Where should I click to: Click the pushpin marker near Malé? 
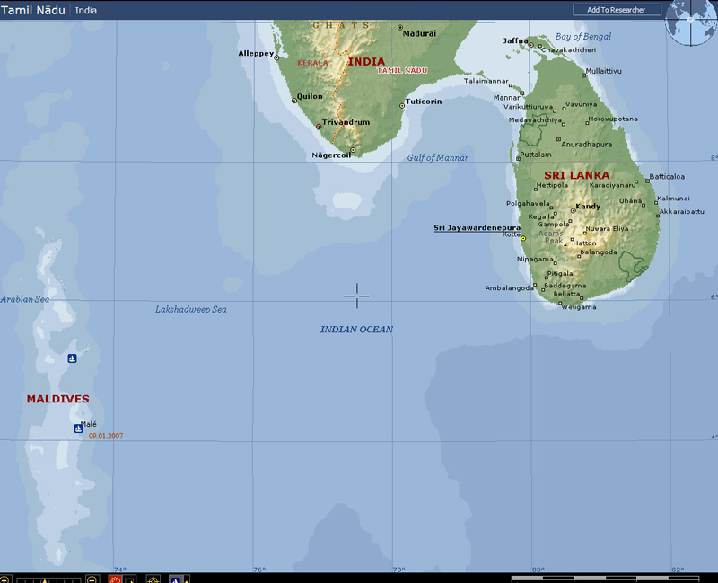(x=78, y=428)
